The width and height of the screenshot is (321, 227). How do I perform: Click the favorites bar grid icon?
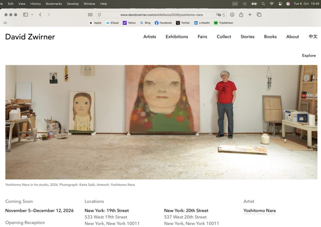coord(5,23)
